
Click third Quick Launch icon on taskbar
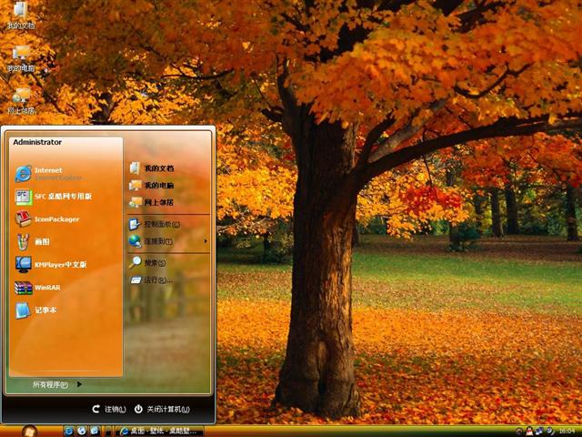coord(95,431)
